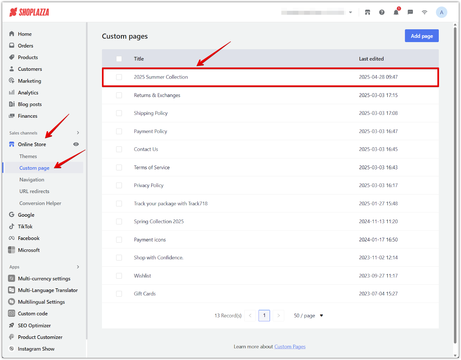The width and height of the screenshot is (461, 360).
Task: Check the select-all checkbox in table header
Action: pos(119,59)
